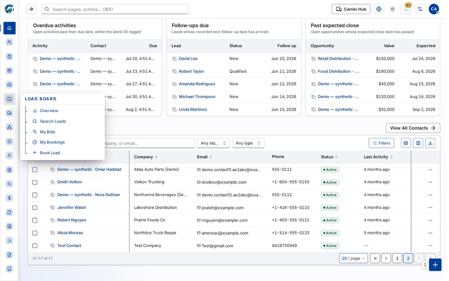449x281 pixels.
Task: Open the inbox tray icon in the sidebar
Action: point(9,85)
